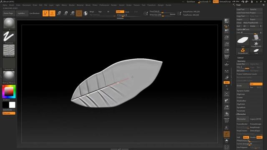Click the Zoom3D icon

click(x=227, y=107)
